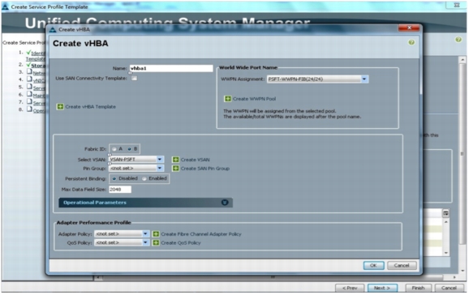Click the OK button
Viewport: 469px width, 295px height.
[373, 265]
